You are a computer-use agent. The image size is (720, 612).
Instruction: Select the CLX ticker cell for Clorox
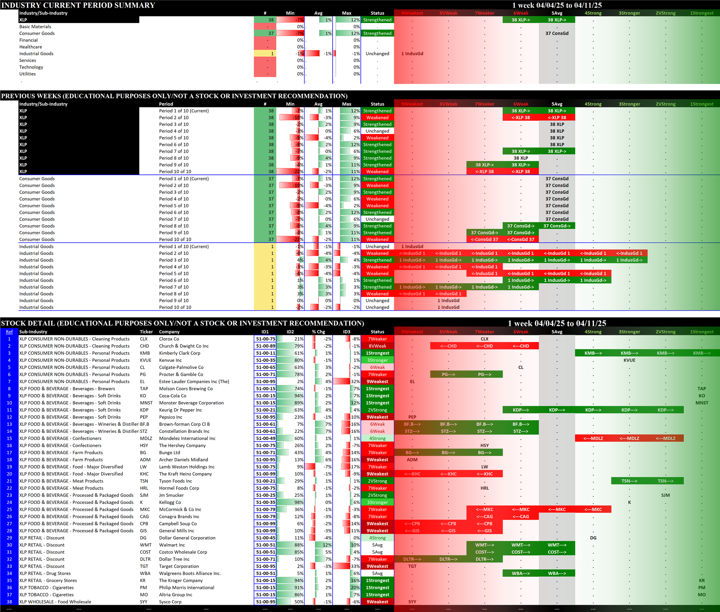click(144, 339)
